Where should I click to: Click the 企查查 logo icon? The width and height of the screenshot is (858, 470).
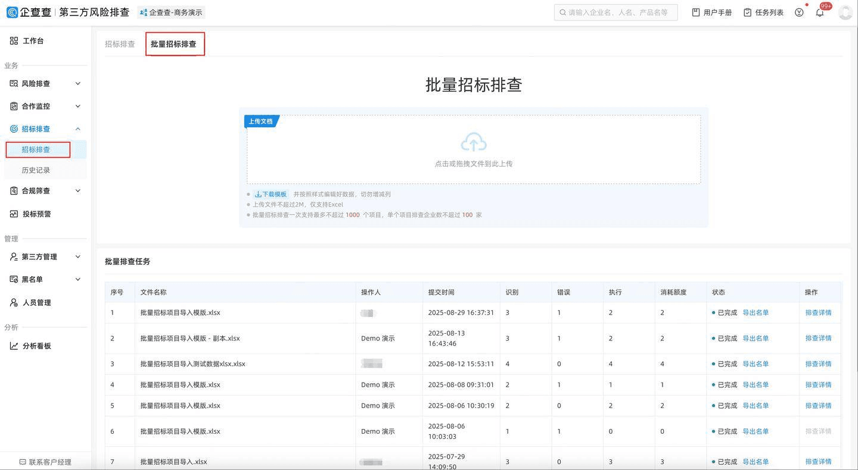coord(12,12)
